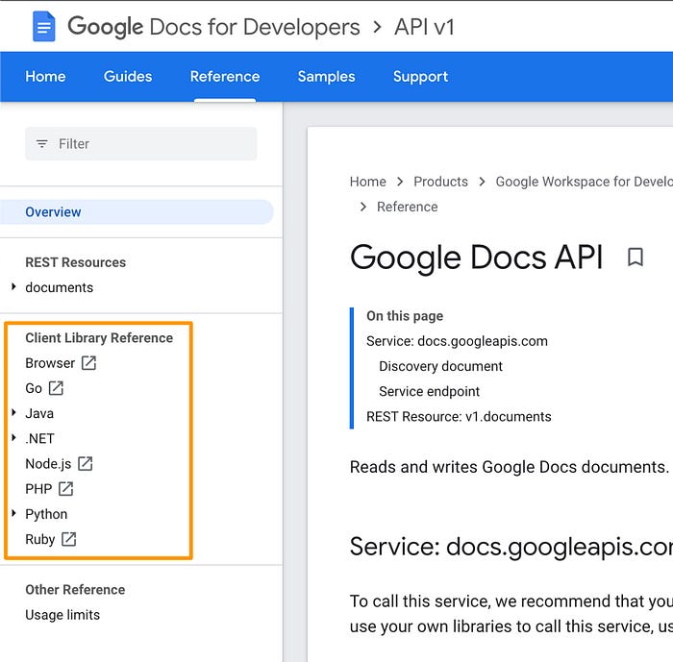Open the Go external link icon
Screen dimensions: 673x662
(x=56, y=388)
